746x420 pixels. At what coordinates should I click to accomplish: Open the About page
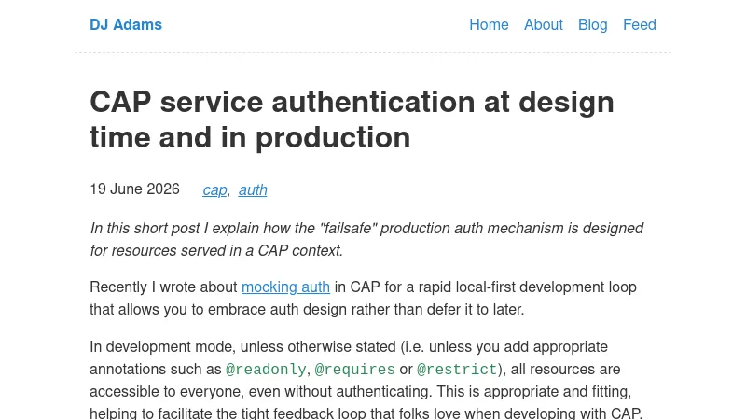pyautogui.click(x=544, y=24)
